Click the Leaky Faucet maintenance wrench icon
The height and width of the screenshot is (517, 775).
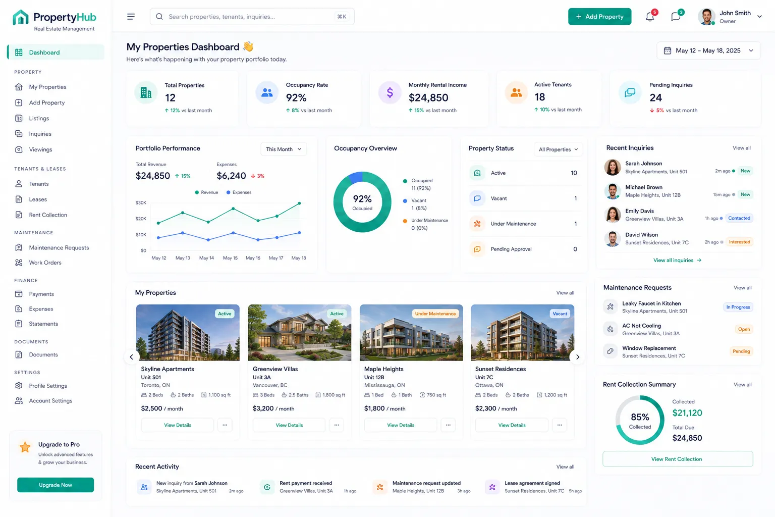(x=611, y=306)
